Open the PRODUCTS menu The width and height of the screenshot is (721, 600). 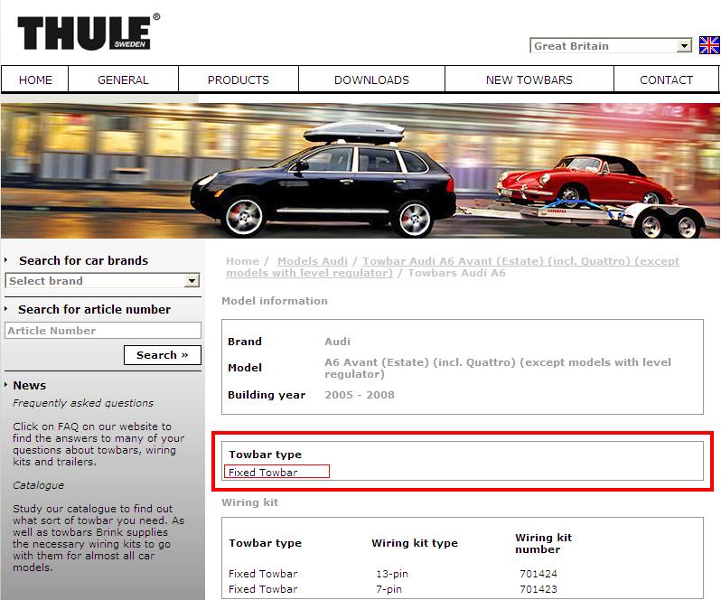coord(239,80)
